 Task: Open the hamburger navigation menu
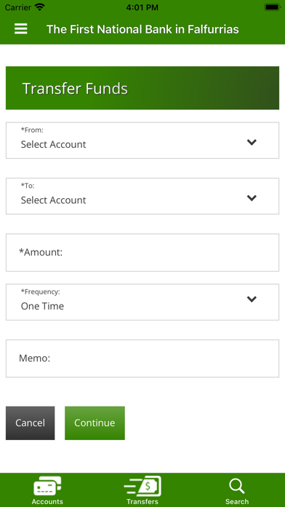pos(20,29)
